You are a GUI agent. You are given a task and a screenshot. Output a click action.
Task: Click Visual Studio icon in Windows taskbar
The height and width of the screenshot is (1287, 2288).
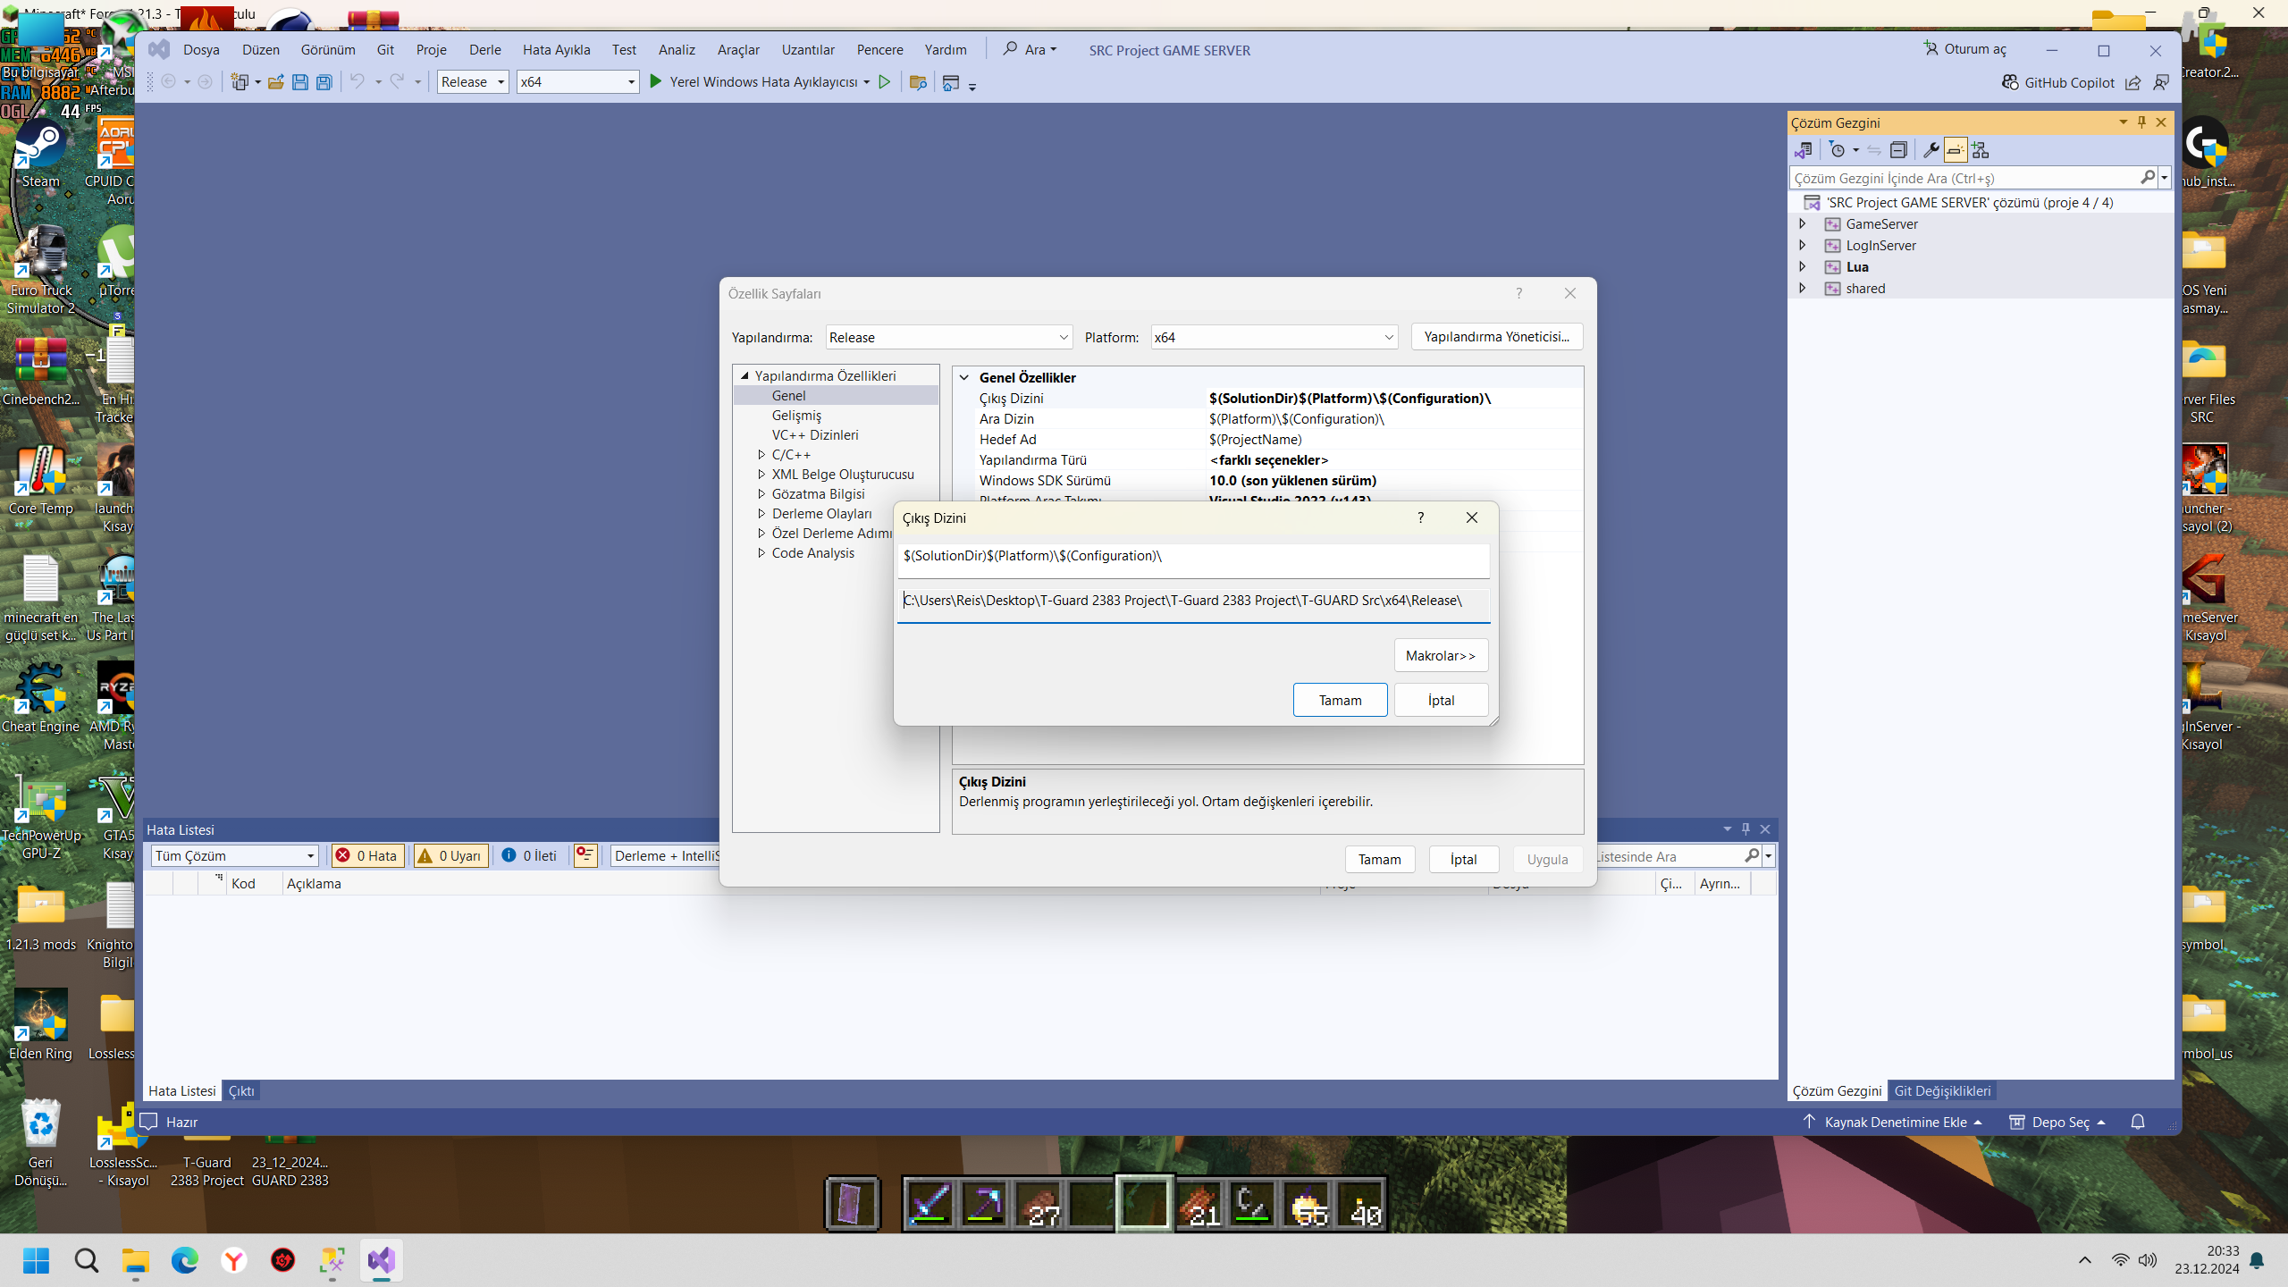(381, 1260)
